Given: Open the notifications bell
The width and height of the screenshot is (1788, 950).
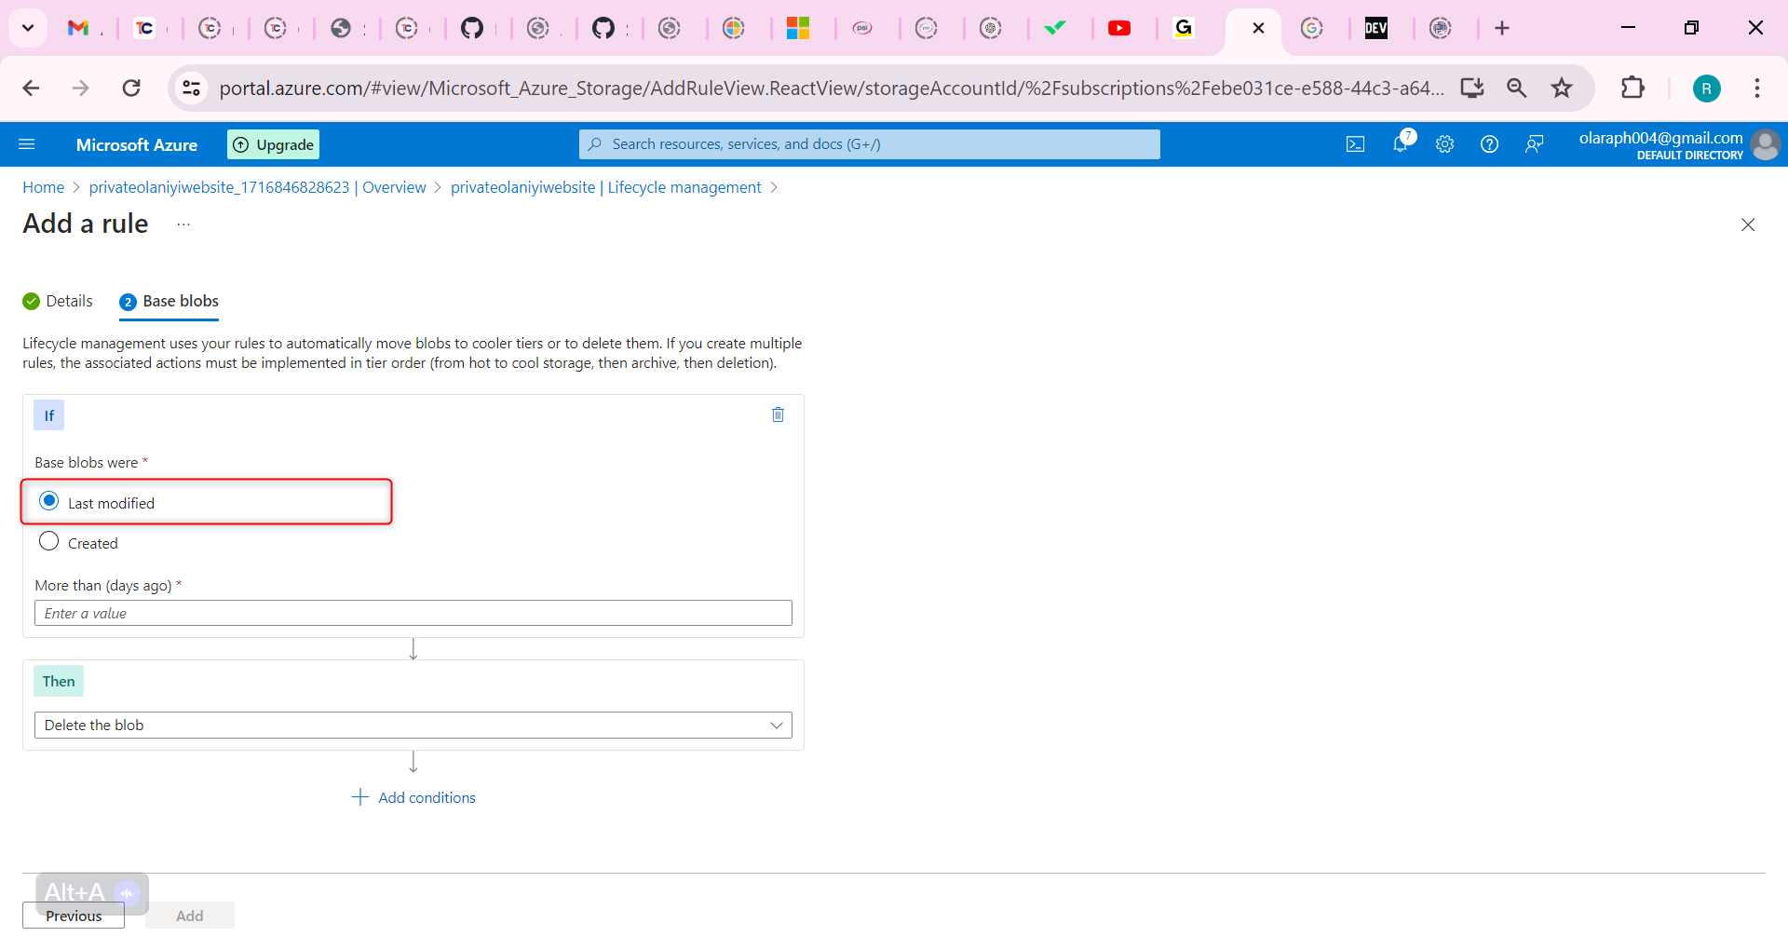Looking at the screenshot, I should pos(1401,143).
